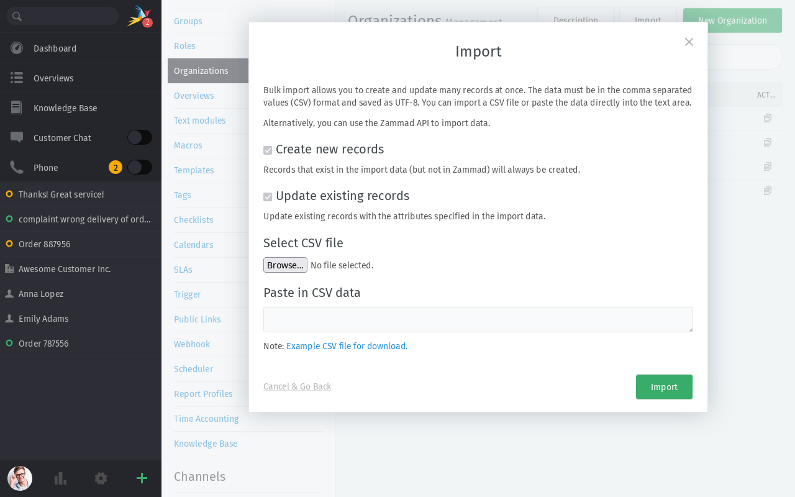Click the Zammad logo notifications icon
The height and width of the screenshot is (497, 795).
click(x=139, y=16)
